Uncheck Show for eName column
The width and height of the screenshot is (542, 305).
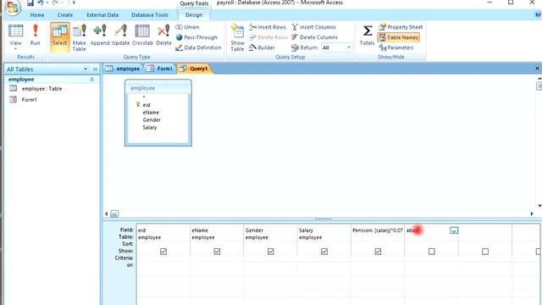217,252
